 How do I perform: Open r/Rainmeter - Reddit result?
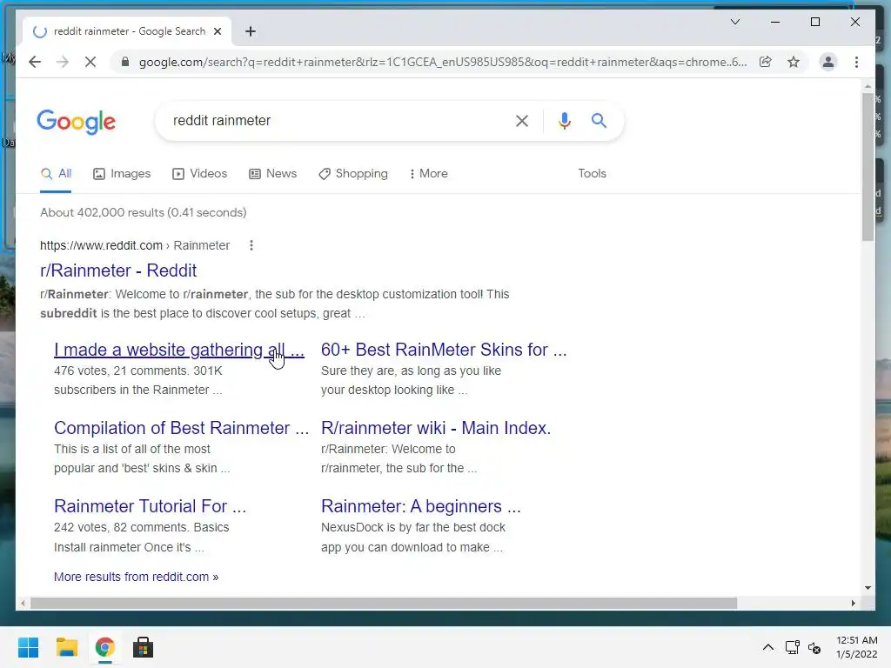[x=118, y=271]
